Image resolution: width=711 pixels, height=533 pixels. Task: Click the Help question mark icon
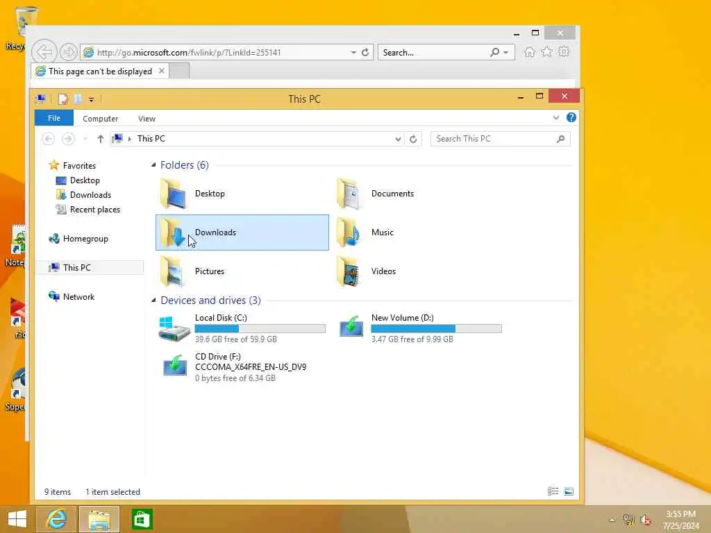[571, 118]
